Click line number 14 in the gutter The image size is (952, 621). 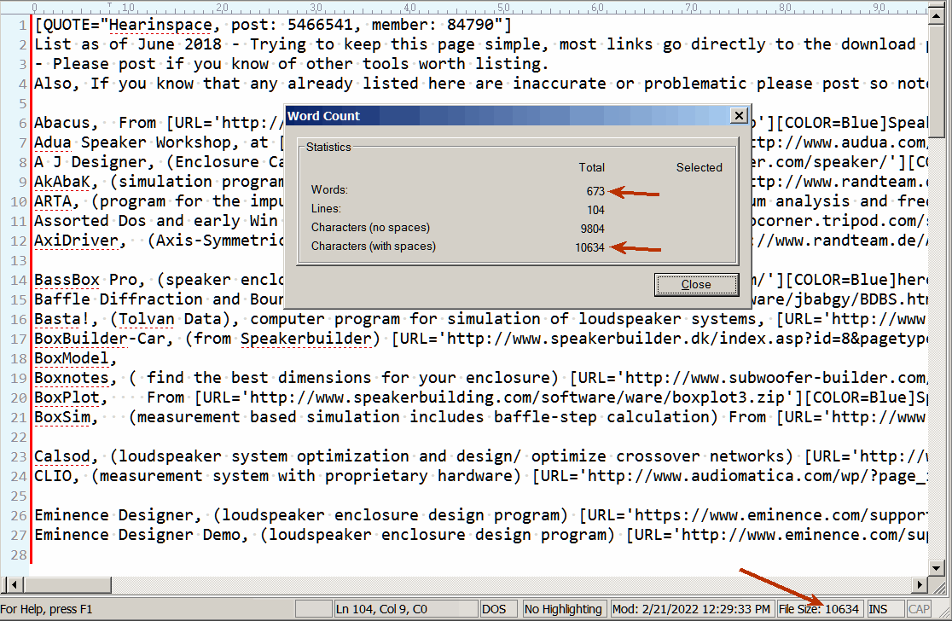click(19, 281)
